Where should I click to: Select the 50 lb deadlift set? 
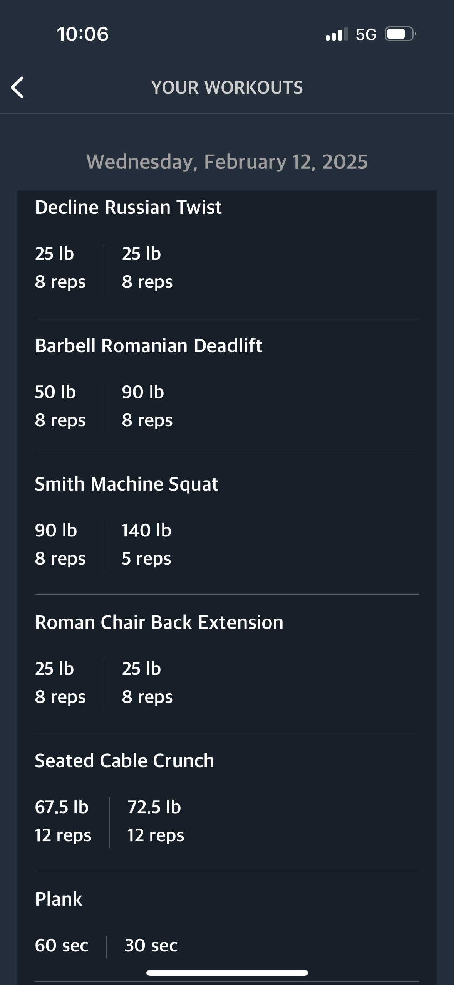(x=60, y=406)
